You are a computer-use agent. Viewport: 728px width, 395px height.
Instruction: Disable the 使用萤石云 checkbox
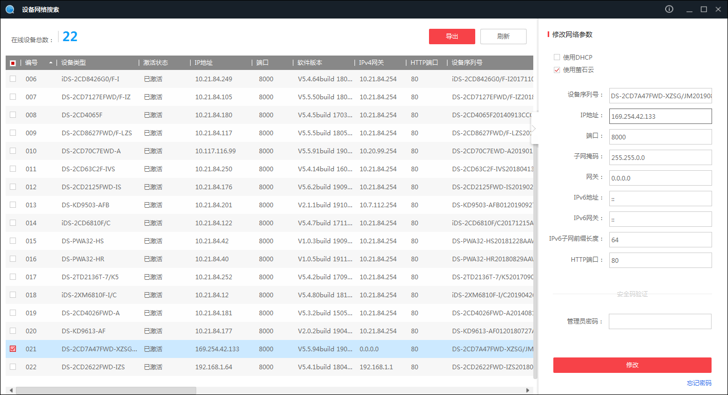tap(557, 69)
